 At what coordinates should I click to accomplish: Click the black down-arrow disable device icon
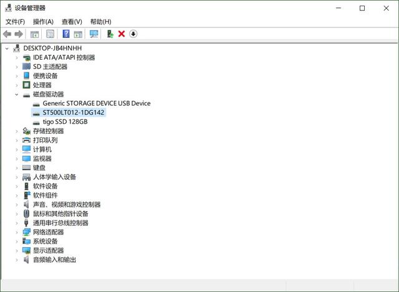tap(133, 34)
